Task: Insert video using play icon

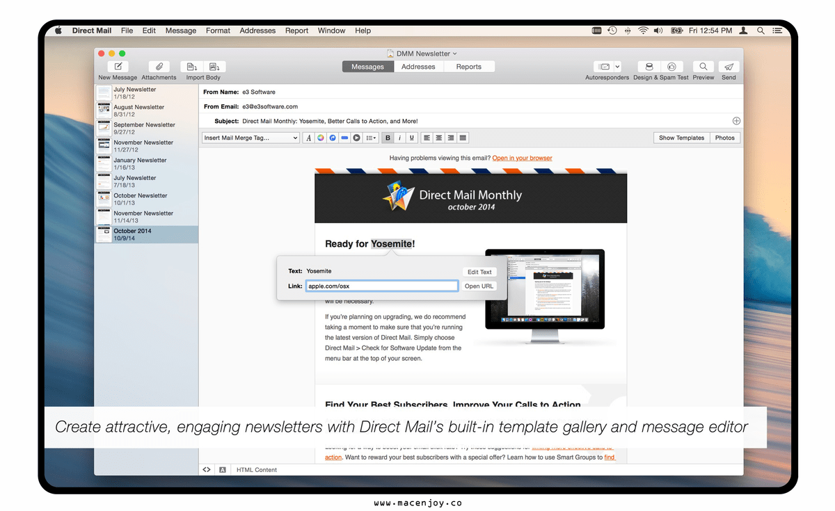Action: pos(356,138)
